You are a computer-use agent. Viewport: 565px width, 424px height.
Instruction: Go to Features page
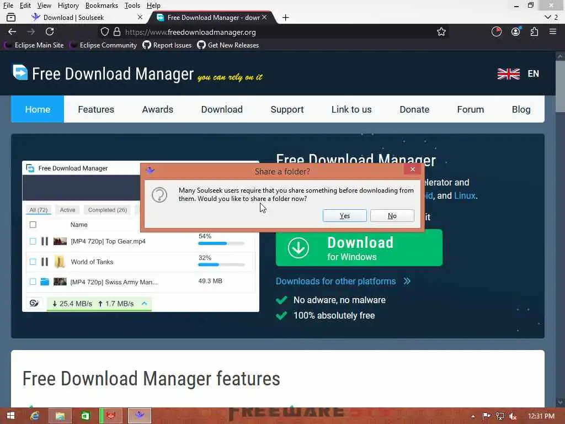[x=96, y=109]
